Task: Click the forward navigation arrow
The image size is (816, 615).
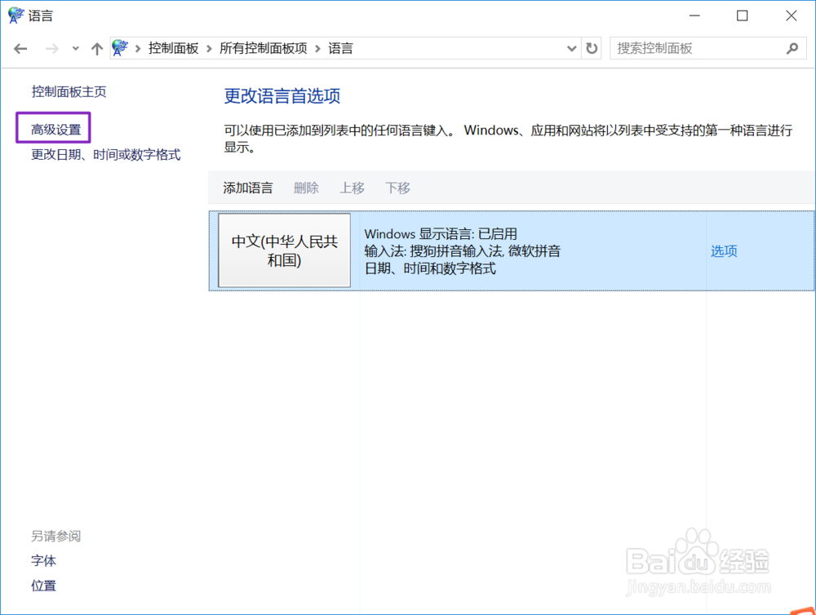Action: [x=49, y=48]
